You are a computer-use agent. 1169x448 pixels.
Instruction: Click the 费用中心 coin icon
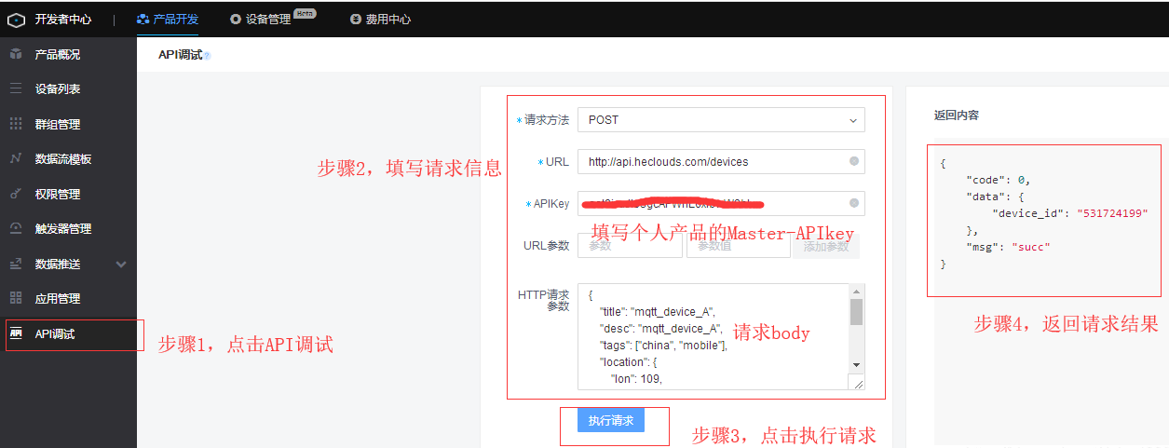pos(356,19)
